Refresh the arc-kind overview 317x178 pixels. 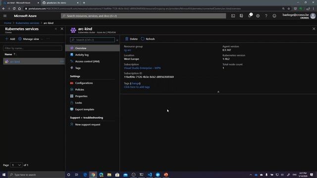click(x=148, y=39)
